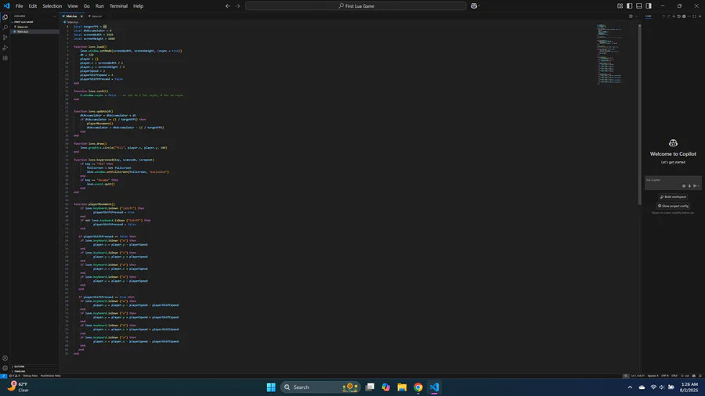Open the Edit menu
705x396 pixels.
pos(33,5)
